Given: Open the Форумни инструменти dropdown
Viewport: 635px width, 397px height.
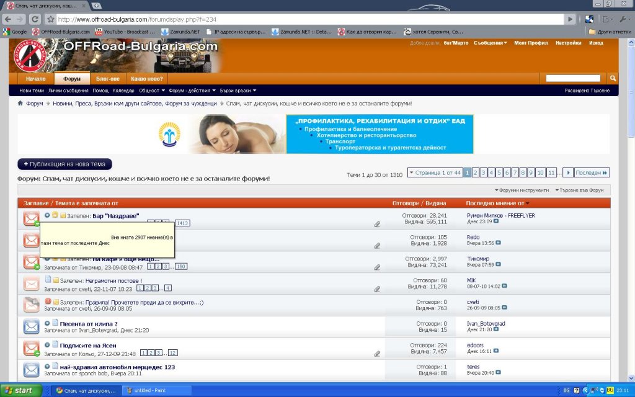Looking at the screenshot, I should click(x=522, y=190).
